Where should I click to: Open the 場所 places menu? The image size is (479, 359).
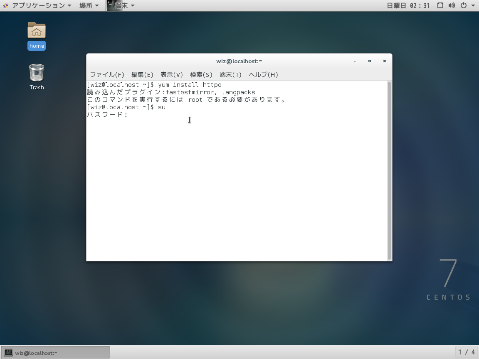coord(89,5)
